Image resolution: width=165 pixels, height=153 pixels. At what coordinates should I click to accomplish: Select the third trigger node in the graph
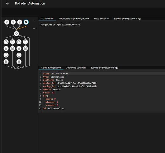(x=20, y=22)
